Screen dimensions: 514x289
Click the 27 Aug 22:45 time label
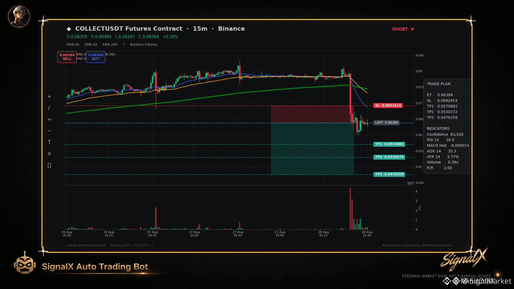[x=280, y=234]
